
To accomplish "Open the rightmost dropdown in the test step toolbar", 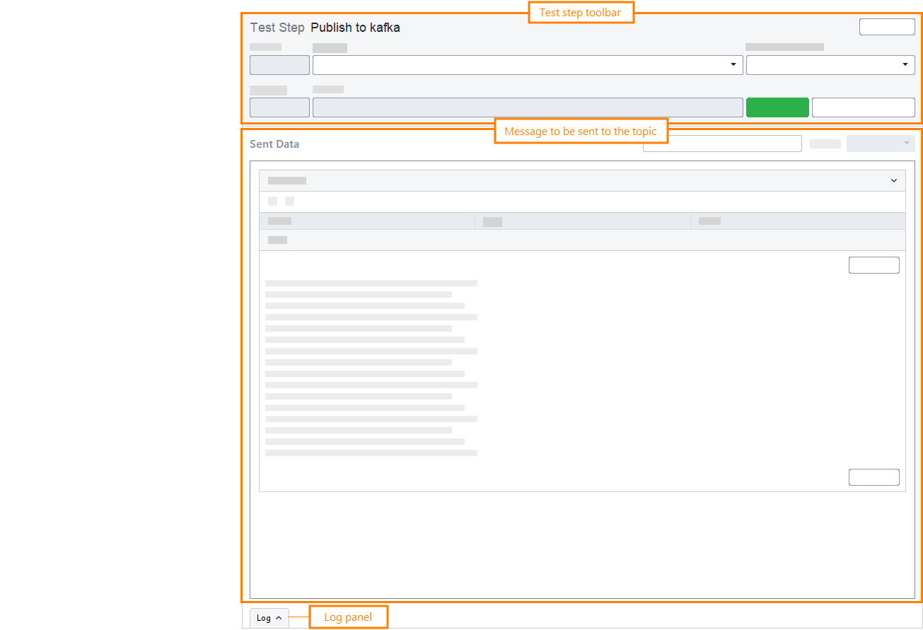I will 830,64.
